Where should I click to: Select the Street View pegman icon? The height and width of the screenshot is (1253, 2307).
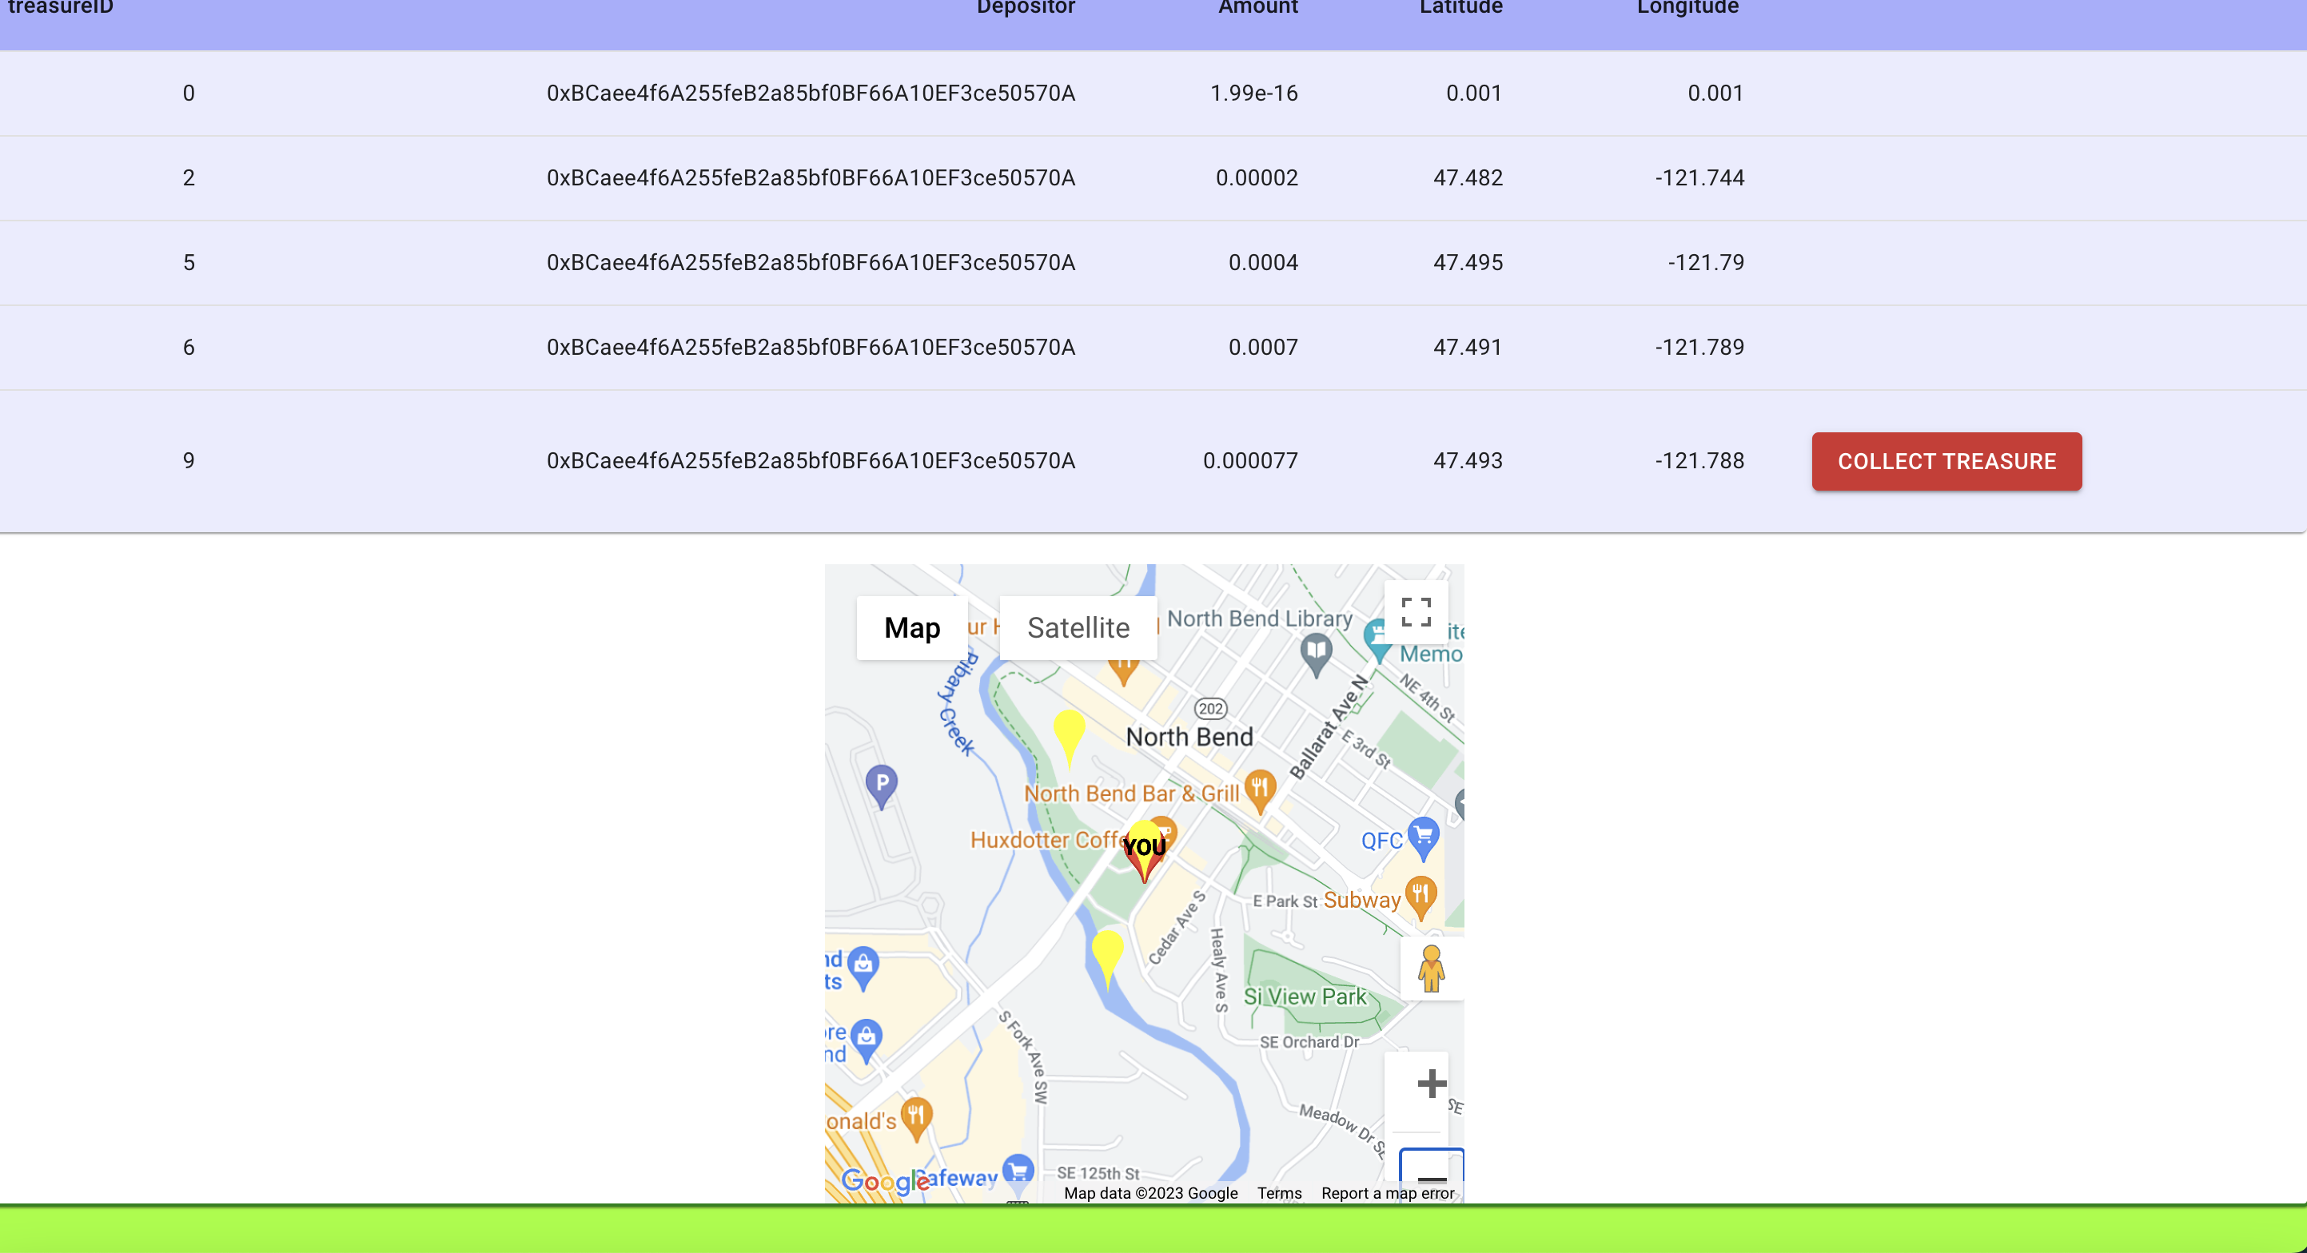pos(1431,969)
